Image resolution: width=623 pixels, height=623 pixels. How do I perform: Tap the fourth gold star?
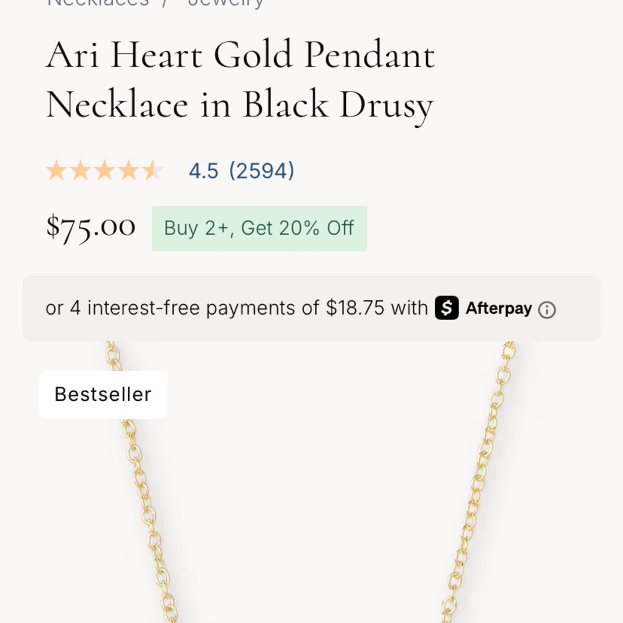(x=129, y=169)
